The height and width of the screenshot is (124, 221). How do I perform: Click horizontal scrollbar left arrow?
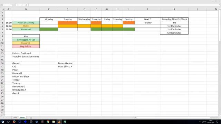pyautogui.click(x=135, y=118)
